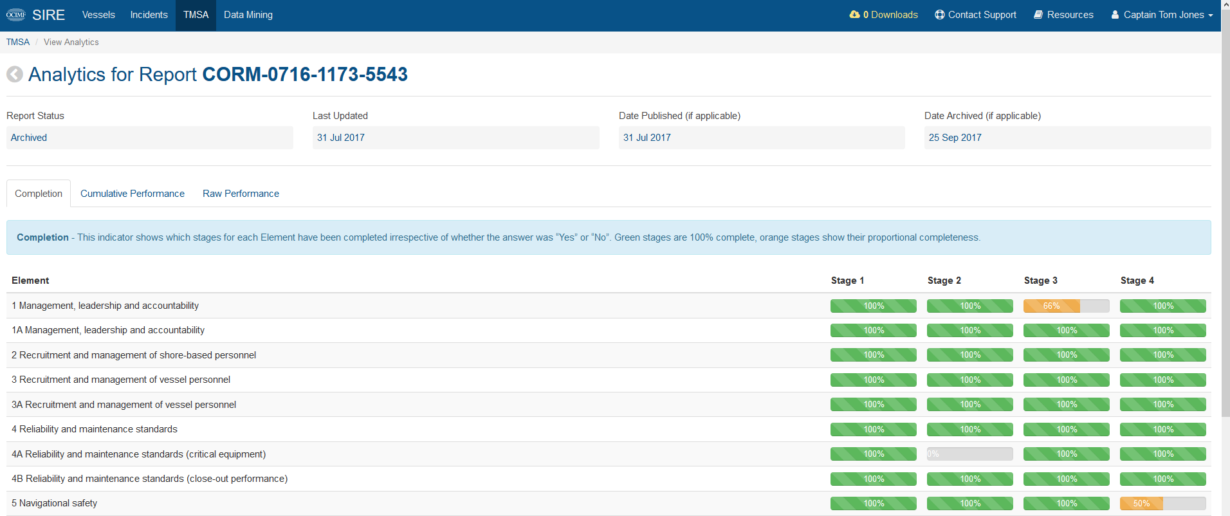Switch to the Cumulative Performance tab
Screen dimensions: 1230x516
133,194
